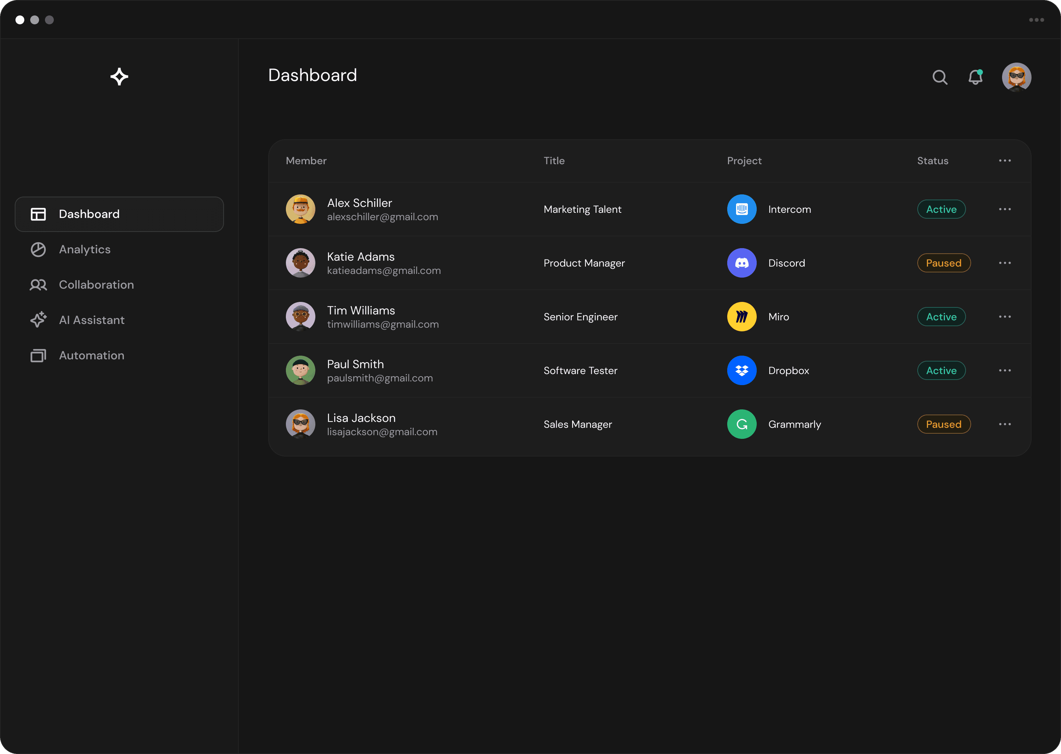Click the search magnifier icon

[940, 77]
